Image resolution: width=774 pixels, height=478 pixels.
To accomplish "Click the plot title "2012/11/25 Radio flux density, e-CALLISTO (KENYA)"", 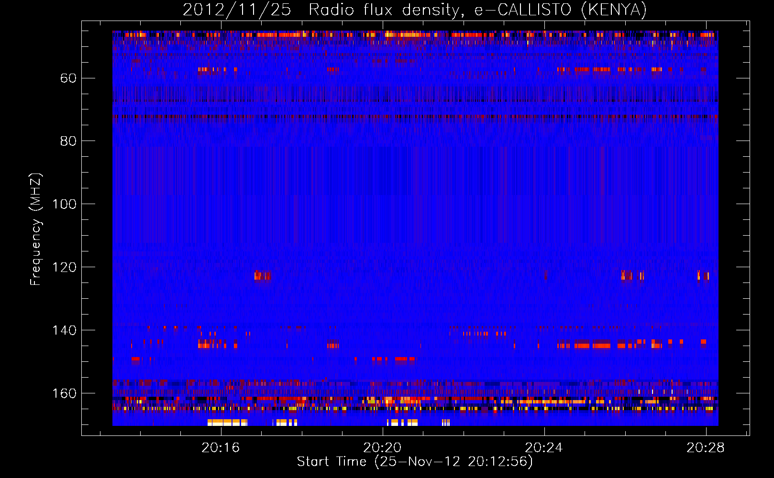I will 414,10.
